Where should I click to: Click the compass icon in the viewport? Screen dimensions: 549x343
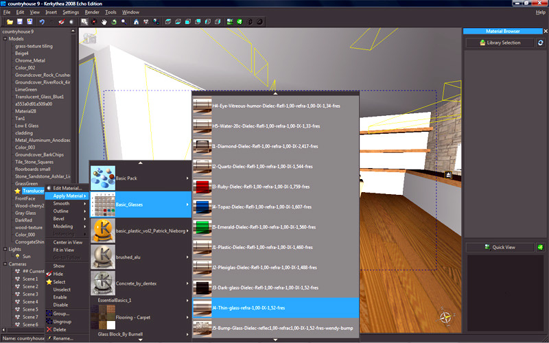(445, 317)
